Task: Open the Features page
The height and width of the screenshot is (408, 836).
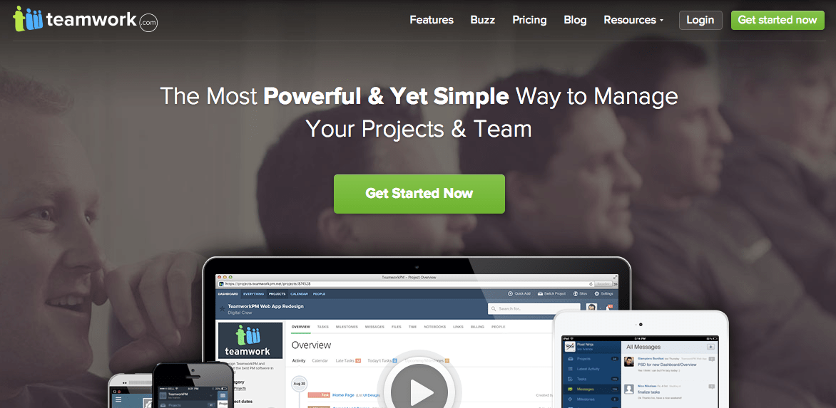Action: coord(432,20)
